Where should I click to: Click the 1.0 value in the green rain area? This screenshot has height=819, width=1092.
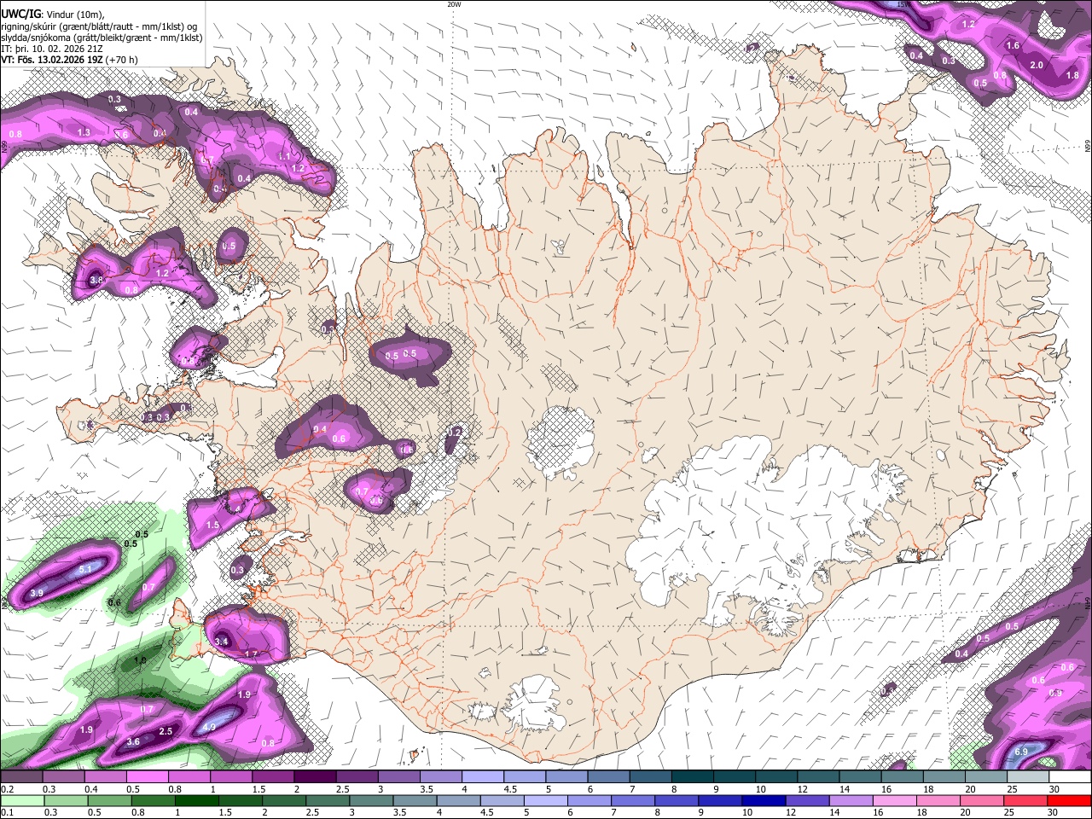(x=140, y=660)
